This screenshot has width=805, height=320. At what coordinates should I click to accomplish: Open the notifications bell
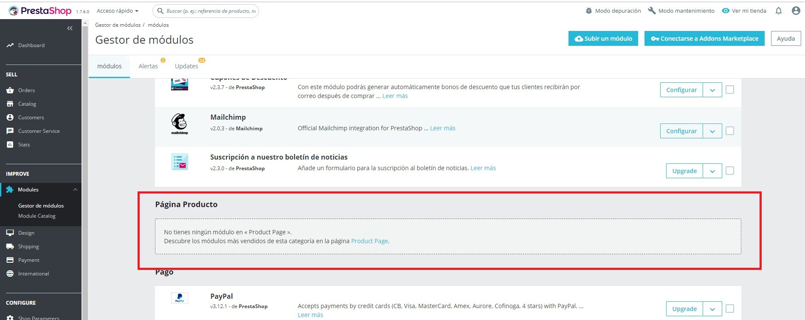(x=779, y=11)
